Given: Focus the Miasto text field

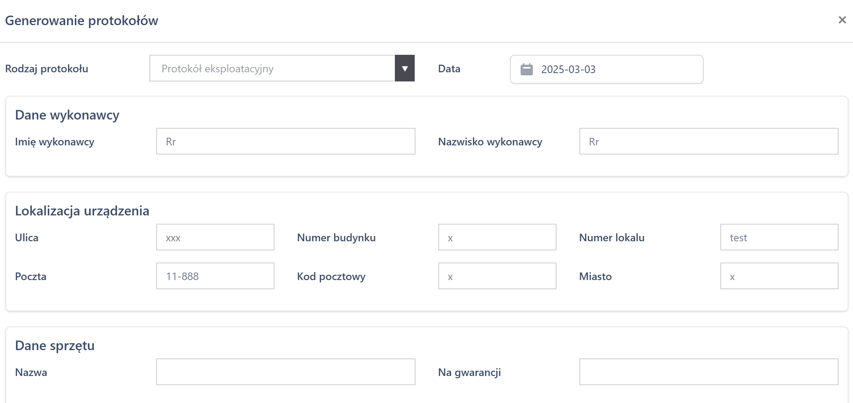Looking at the screenshot, I should [779, 276].
